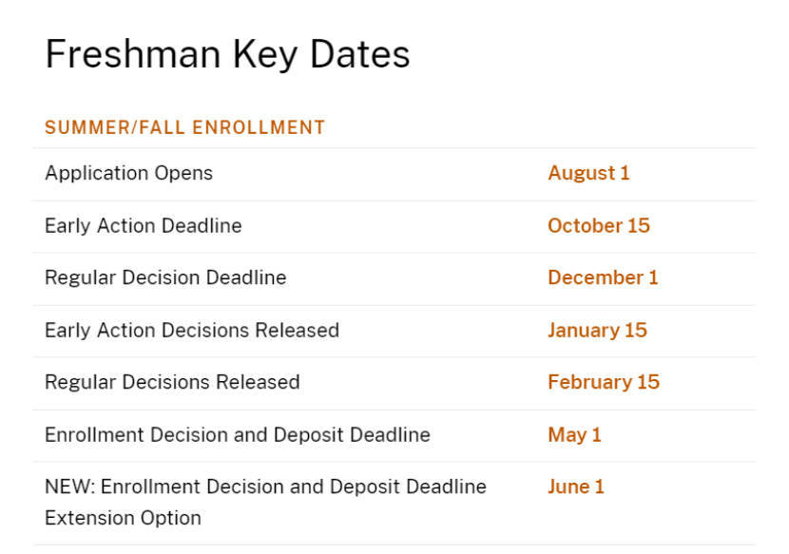789x554 pixels.
Task: Click the Regular Decision Deadline label
Action: click(164, 277)
